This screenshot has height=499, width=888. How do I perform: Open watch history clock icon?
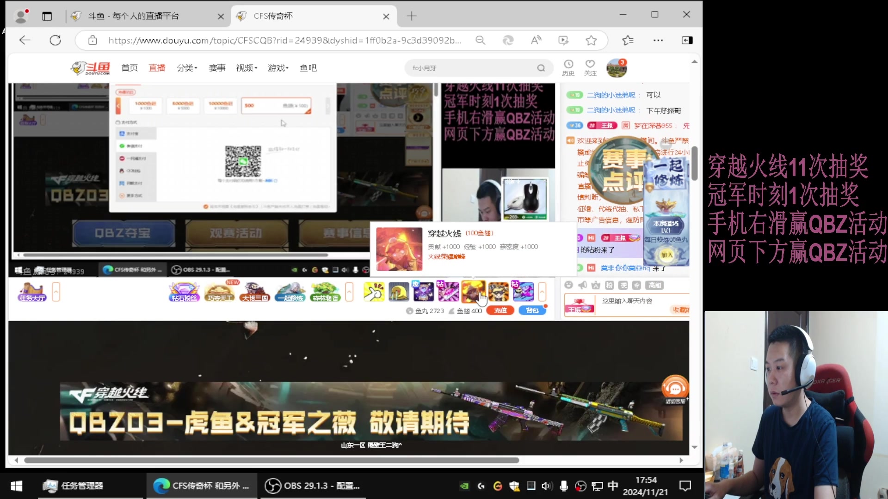(x=568, y=67)
